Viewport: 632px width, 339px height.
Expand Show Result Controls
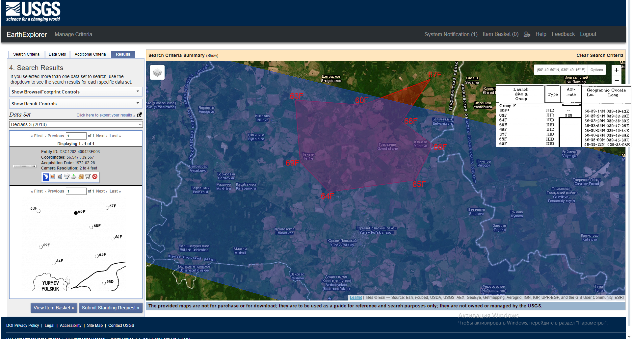(76, 104)
